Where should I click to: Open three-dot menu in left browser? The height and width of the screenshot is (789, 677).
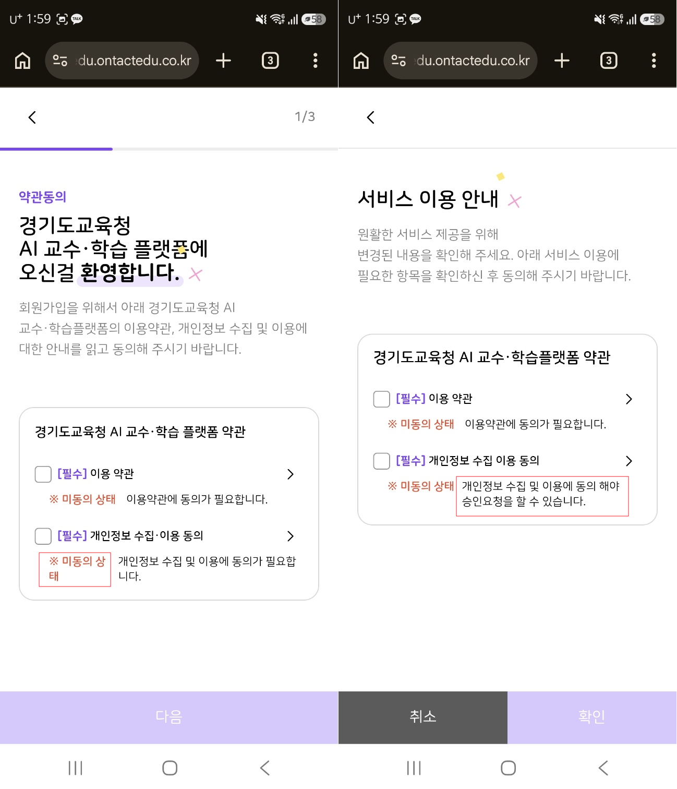[315, 61]
